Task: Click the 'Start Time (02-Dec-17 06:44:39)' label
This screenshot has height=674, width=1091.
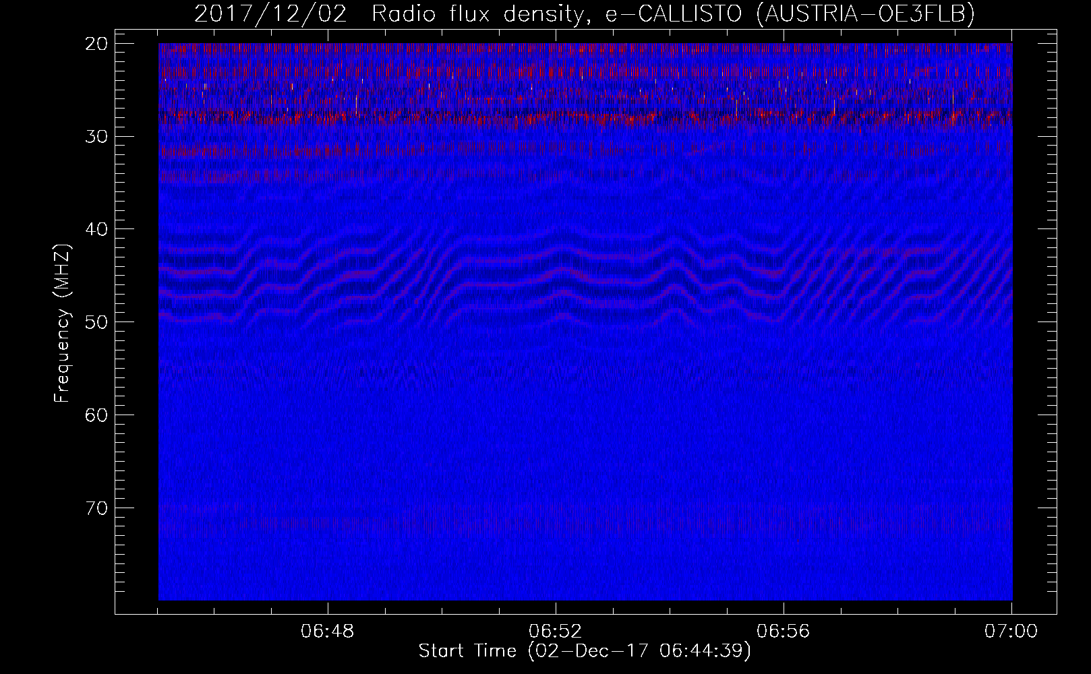Action: point(585,651)
